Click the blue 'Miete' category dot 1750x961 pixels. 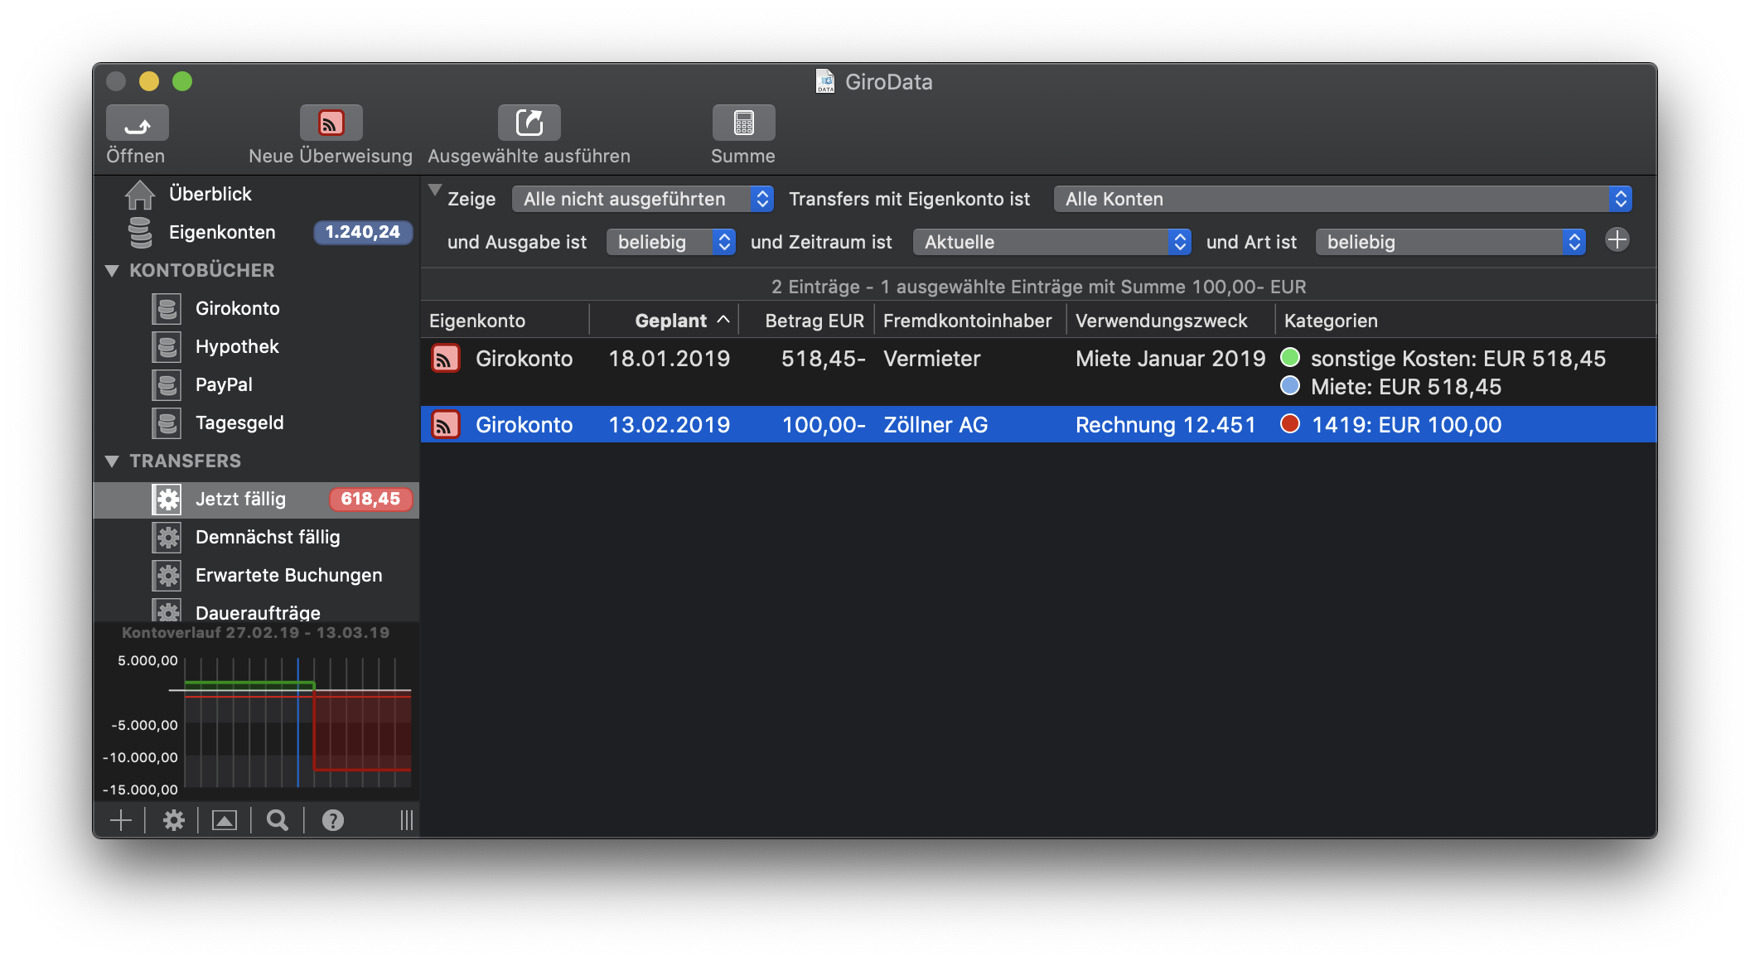1290,386
